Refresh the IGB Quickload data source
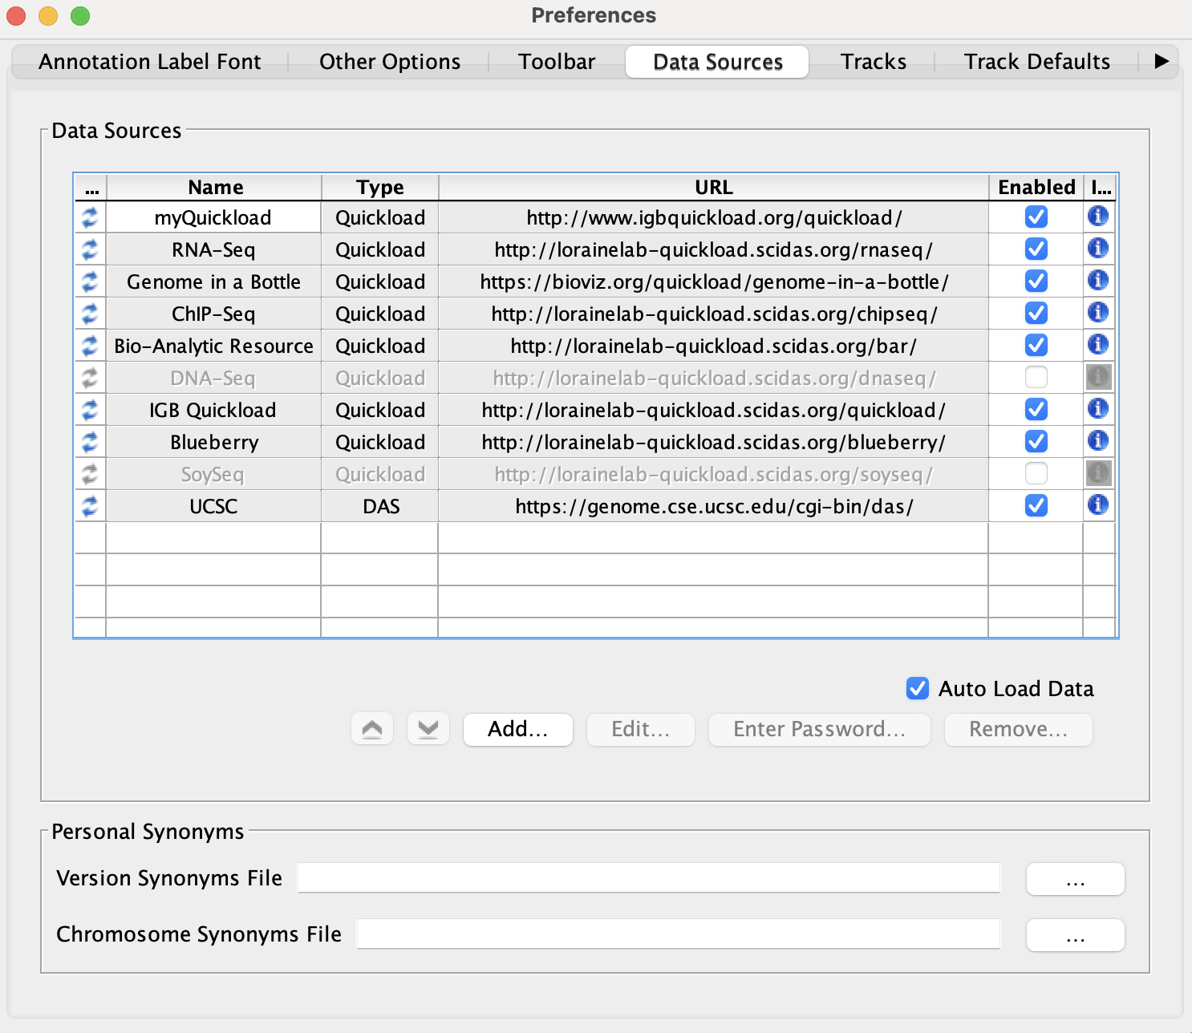Image resolution: width=1192 pixels, height=1033 pixels. (90, 410)
